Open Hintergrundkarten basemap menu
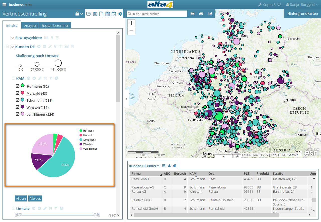 pyautogui.click(x=302, y=14)
